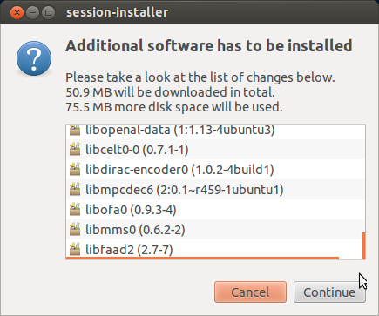Select the libofa0 (0.9.3-4) row
Screen dimensions: 379x316
[x=215, y=210]
